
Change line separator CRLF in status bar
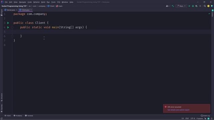[187, 119]
